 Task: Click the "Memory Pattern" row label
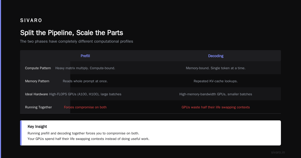tap(37, 81)
